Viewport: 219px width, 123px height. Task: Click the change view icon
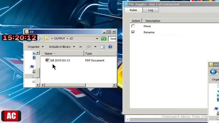[x=89, y=47]
